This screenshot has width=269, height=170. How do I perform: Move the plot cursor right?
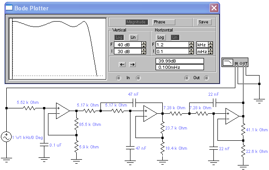click(x=132, y=64)
